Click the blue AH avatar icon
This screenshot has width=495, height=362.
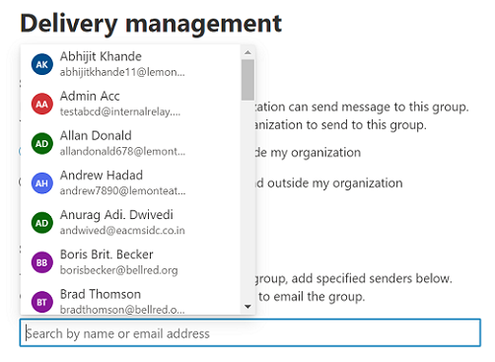[42, 183]
